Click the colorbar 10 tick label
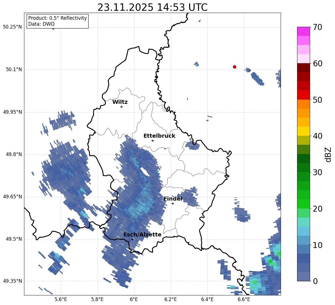 click(317, 245)
